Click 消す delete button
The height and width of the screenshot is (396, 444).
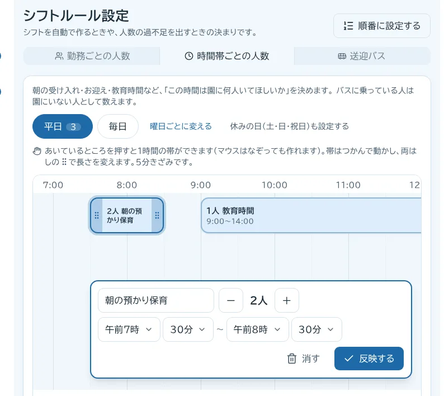click(x=303, y=359)
